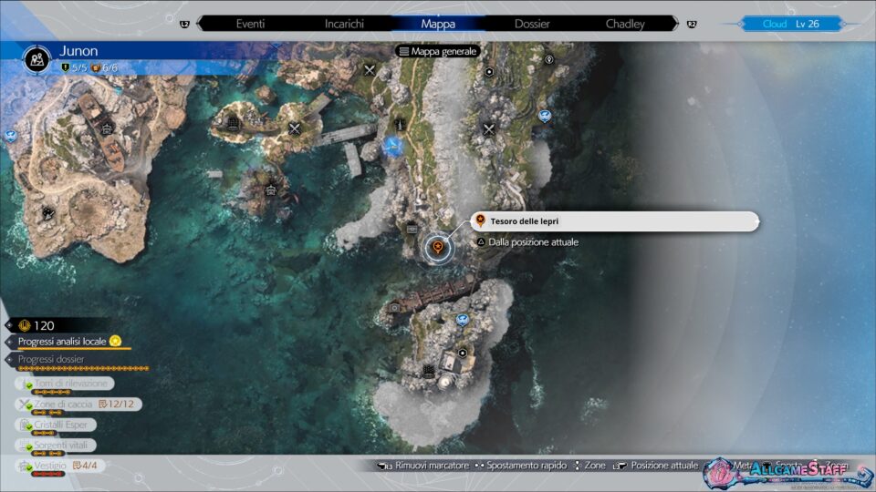Go to the Chadley tab

pos(625,24)
